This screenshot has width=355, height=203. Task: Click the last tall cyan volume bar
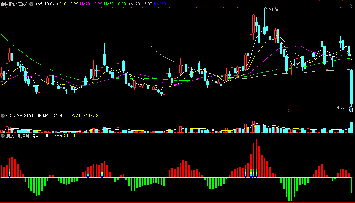pyautogui.click(x=352, y=127)
